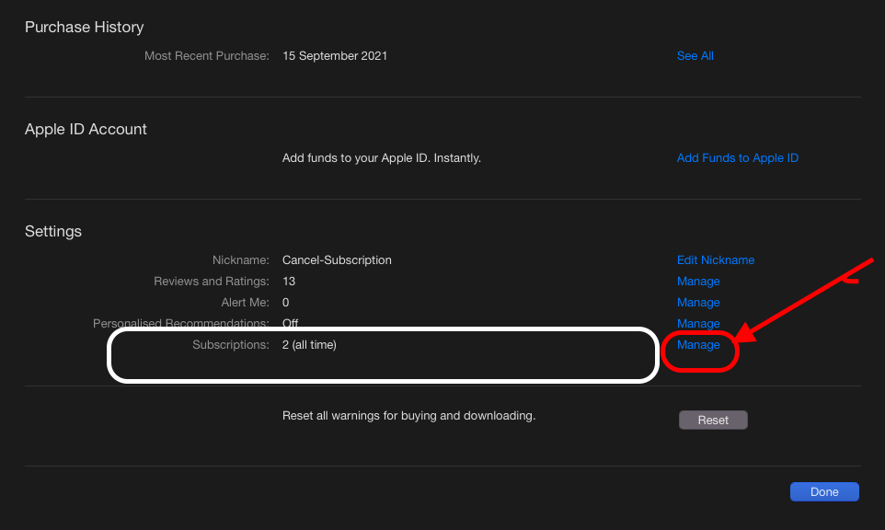This screenshot has width=885, height=530.
Task: Click the "Add funds to your Apple ID" text
Action: [381, 158]
